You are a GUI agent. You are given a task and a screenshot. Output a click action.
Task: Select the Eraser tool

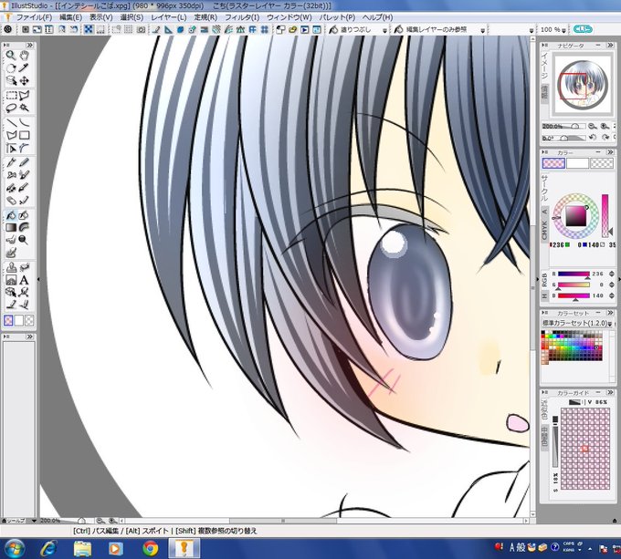click(11, 201)
